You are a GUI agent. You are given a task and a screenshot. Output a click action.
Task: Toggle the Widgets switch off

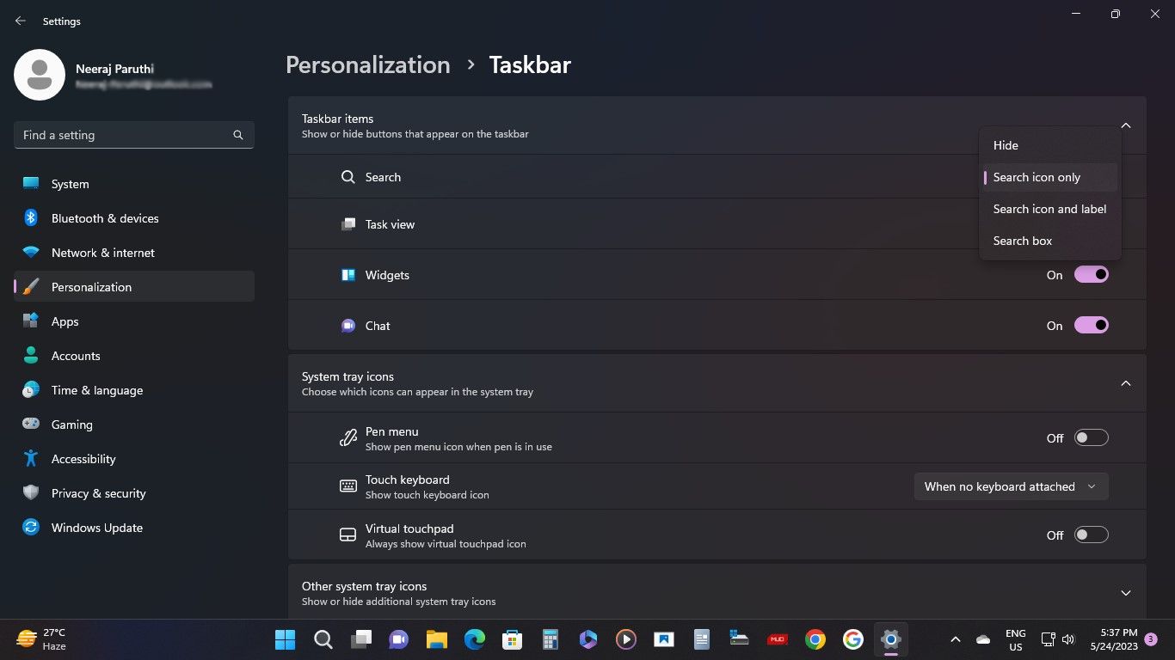[1092, 274]
